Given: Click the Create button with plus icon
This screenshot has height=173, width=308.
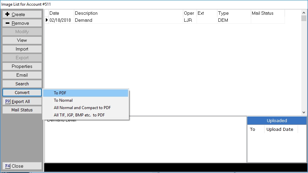Looking at the screenshot, I should pos(22,14).
